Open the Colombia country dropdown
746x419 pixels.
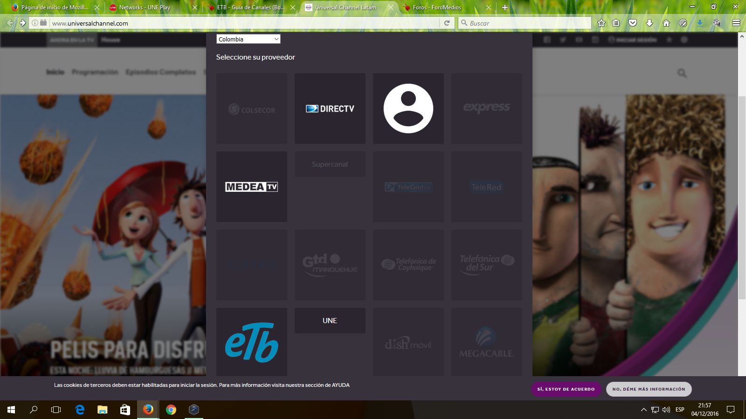pyautogui.click(x=248, y=39)
